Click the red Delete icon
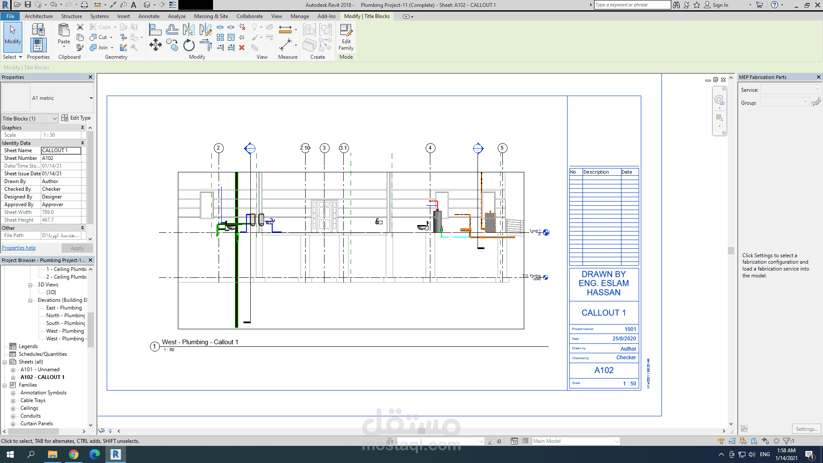The height and width of the screenshot is (463, 823). point(242,48)
